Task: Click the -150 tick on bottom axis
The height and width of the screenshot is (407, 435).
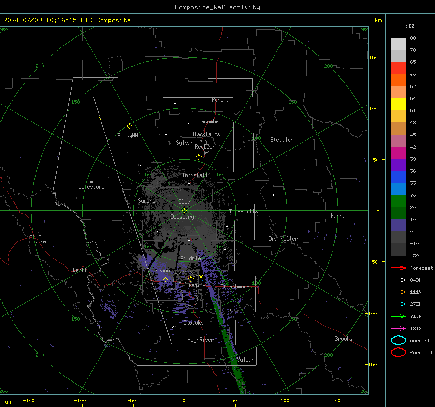Action: (29, 400)
